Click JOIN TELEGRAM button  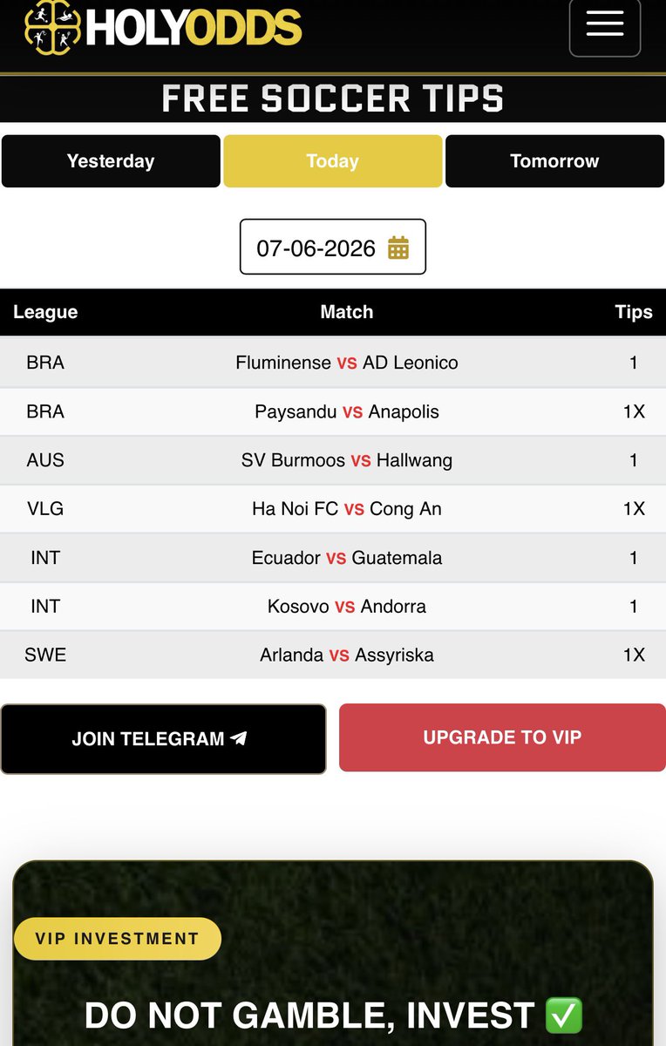[x=163, y=738]
